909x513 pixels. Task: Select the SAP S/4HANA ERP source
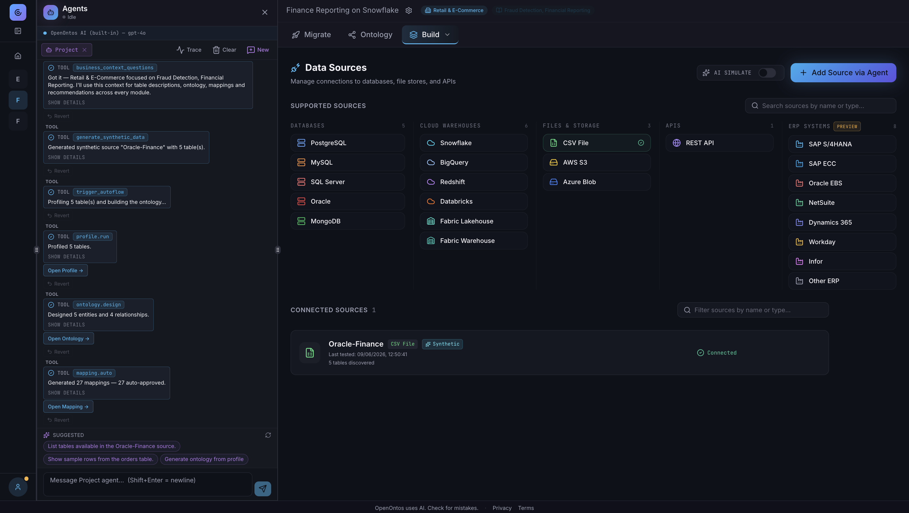[x=842, y=144]
